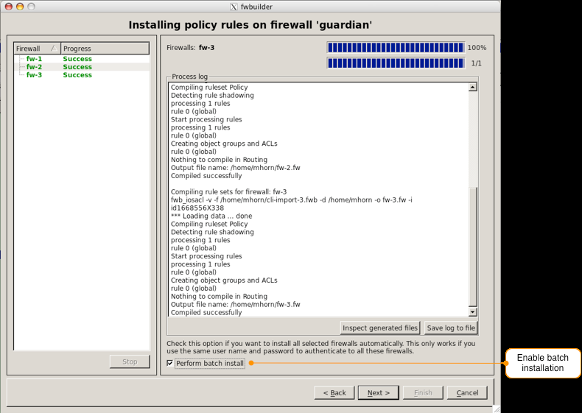Click the Success status for fw-2
This screenshot has height=413, width=582.
click(x=77, y=67)
